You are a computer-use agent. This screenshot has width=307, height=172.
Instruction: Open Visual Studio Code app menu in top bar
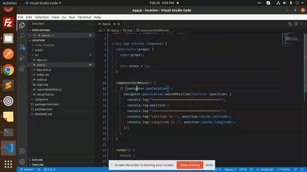(43, 3)
